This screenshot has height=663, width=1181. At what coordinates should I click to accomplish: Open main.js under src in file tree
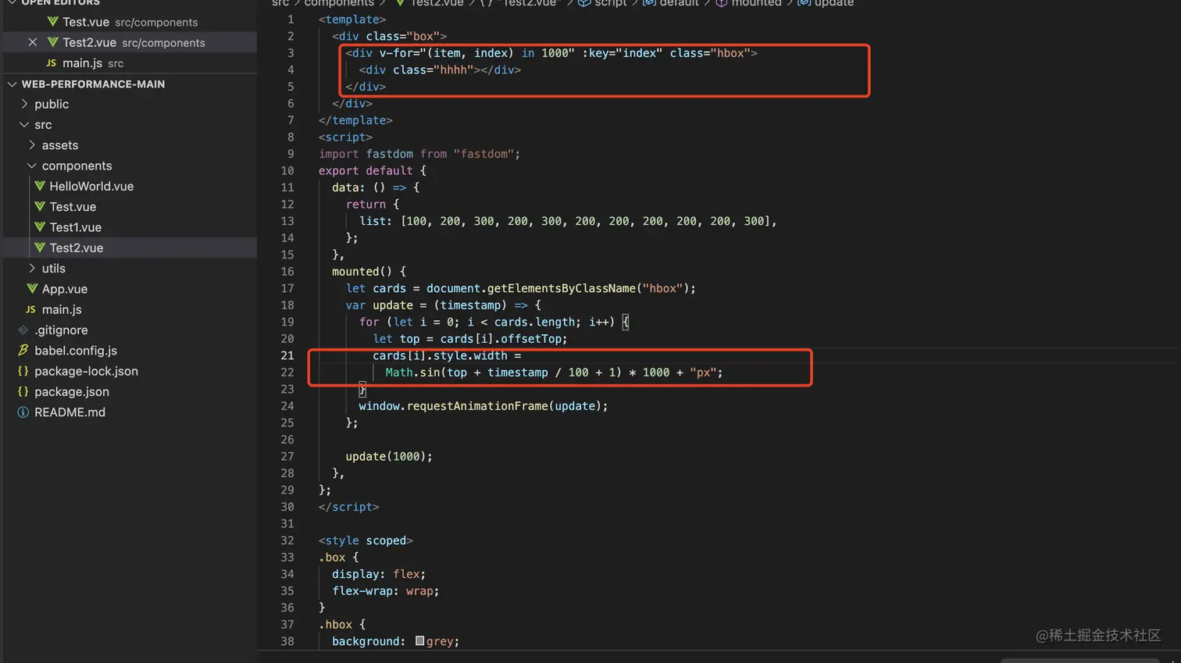(62, 309)
